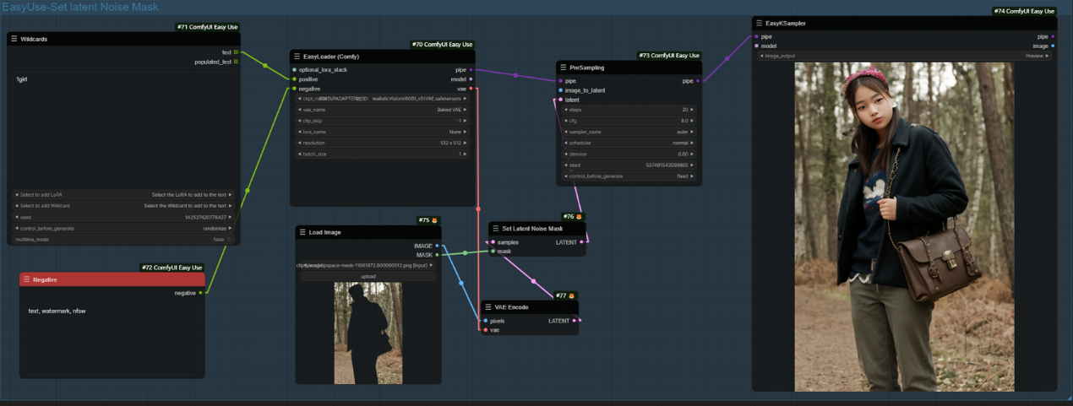This screenshot has width=1073, height=406.
Task: Click the EasyLoader (Comfy) node menu icon
Action: pos(297,57)
